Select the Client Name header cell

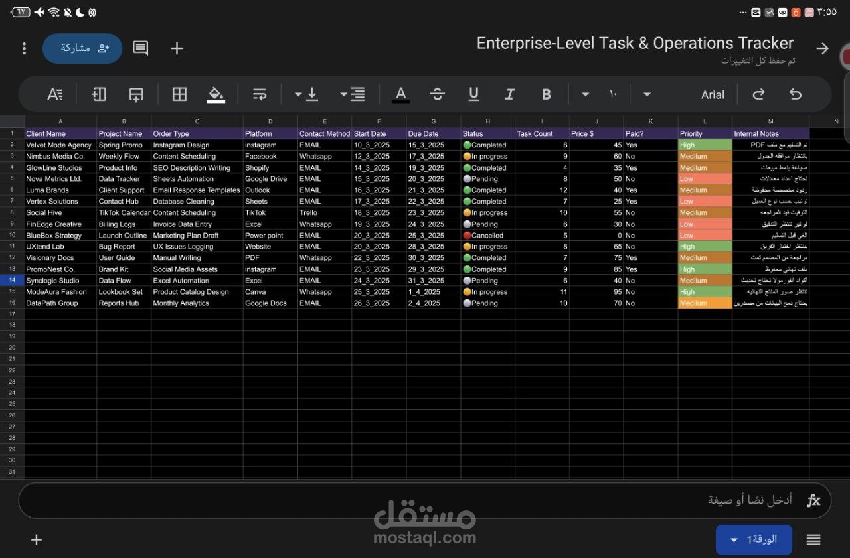pyautogui.click(x=60, y=133)
